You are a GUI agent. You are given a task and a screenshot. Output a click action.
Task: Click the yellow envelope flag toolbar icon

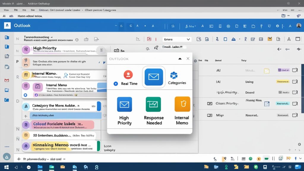tap(270, 39)
